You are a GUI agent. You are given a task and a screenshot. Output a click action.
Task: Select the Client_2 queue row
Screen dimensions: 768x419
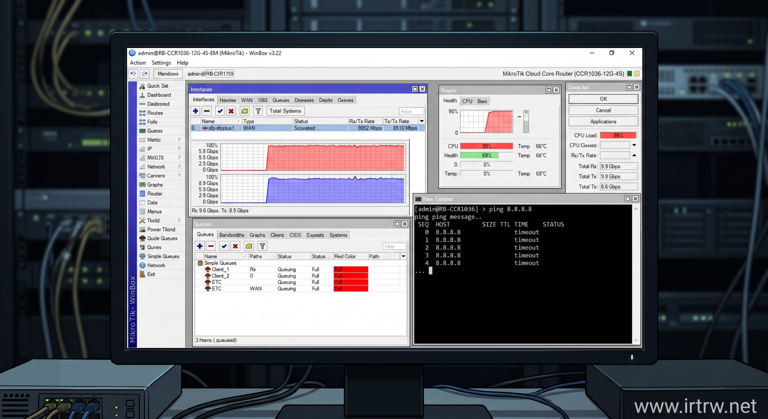(x=301, y=276)
